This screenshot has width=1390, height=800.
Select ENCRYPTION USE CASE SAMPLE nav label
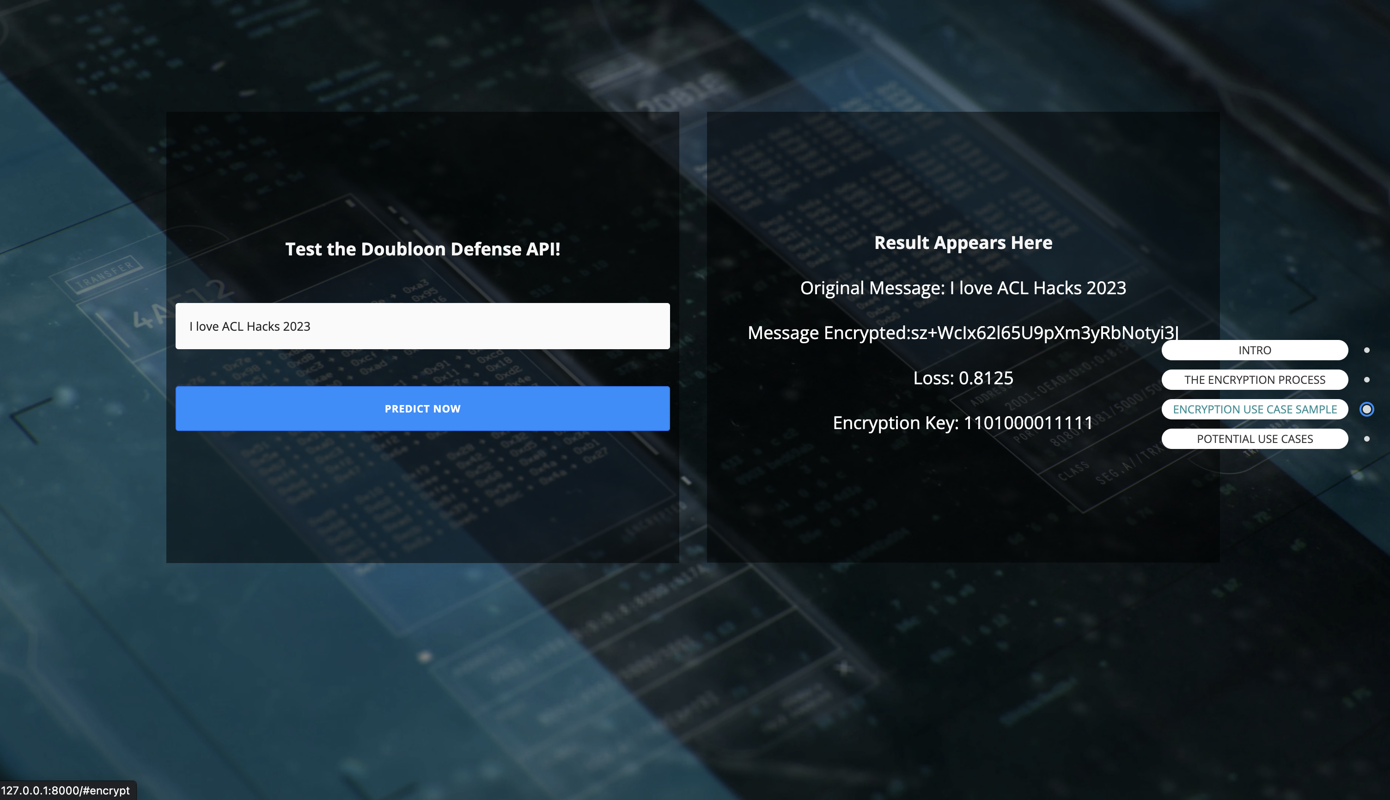coord(1254,409)
